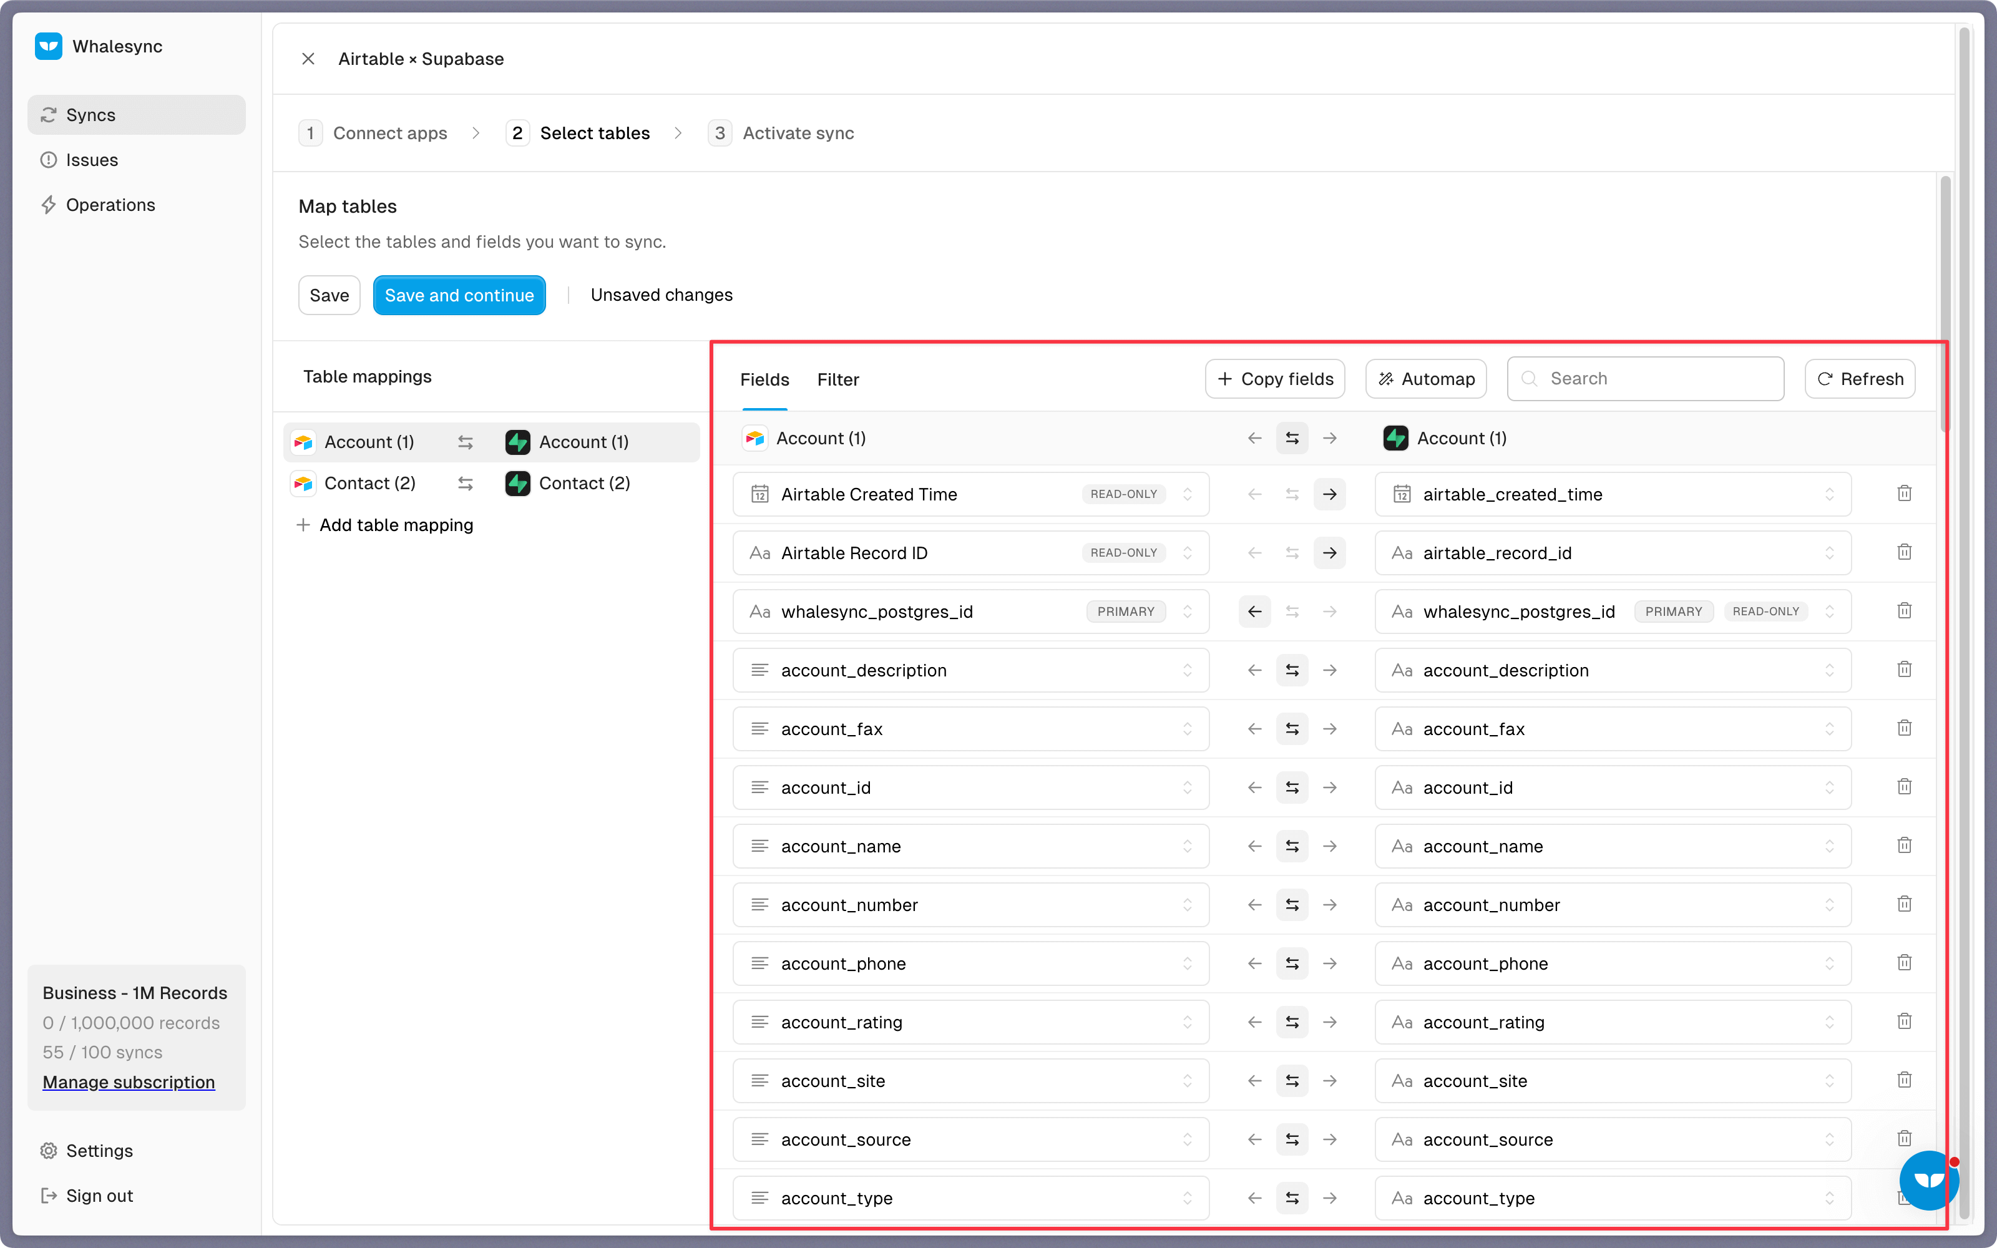Open the Airtable account_description field dropdown
Screen dimensions: 1997x1248
[x=970, y=670]
